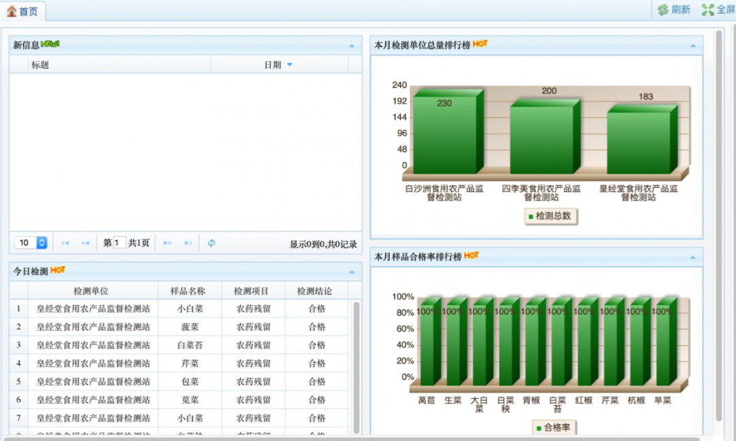This screenshot has width=736, height=441.
Task: Go to next page icon
Action: click(x=167, y=243)
